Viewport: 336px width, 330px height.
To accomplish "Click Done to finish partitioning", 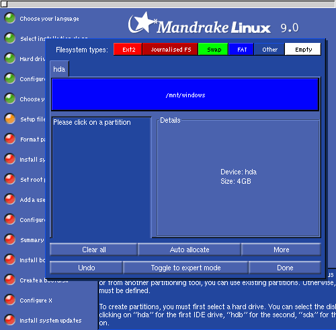I will pos(285,268).
